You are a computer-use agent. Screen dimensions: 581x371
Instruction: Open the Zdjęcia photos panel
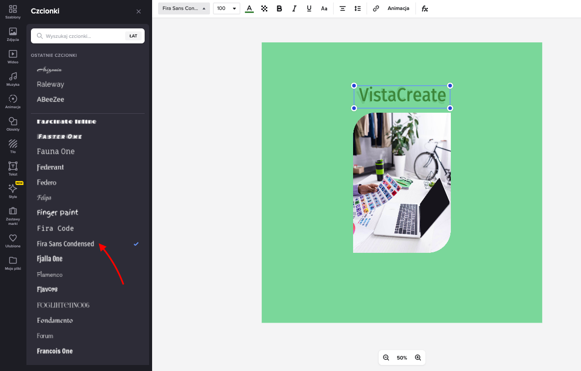click(x=13, y=34)
